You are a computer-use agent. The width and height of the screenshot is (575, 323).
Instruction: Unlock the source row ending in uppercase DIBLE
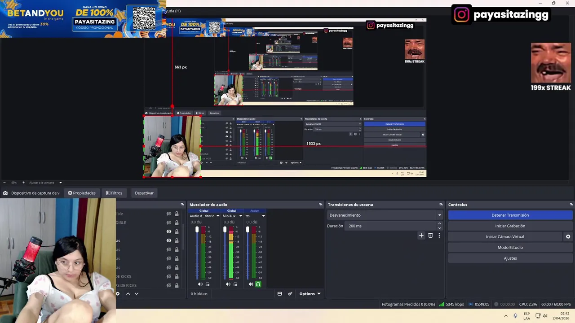pos(177,223)
